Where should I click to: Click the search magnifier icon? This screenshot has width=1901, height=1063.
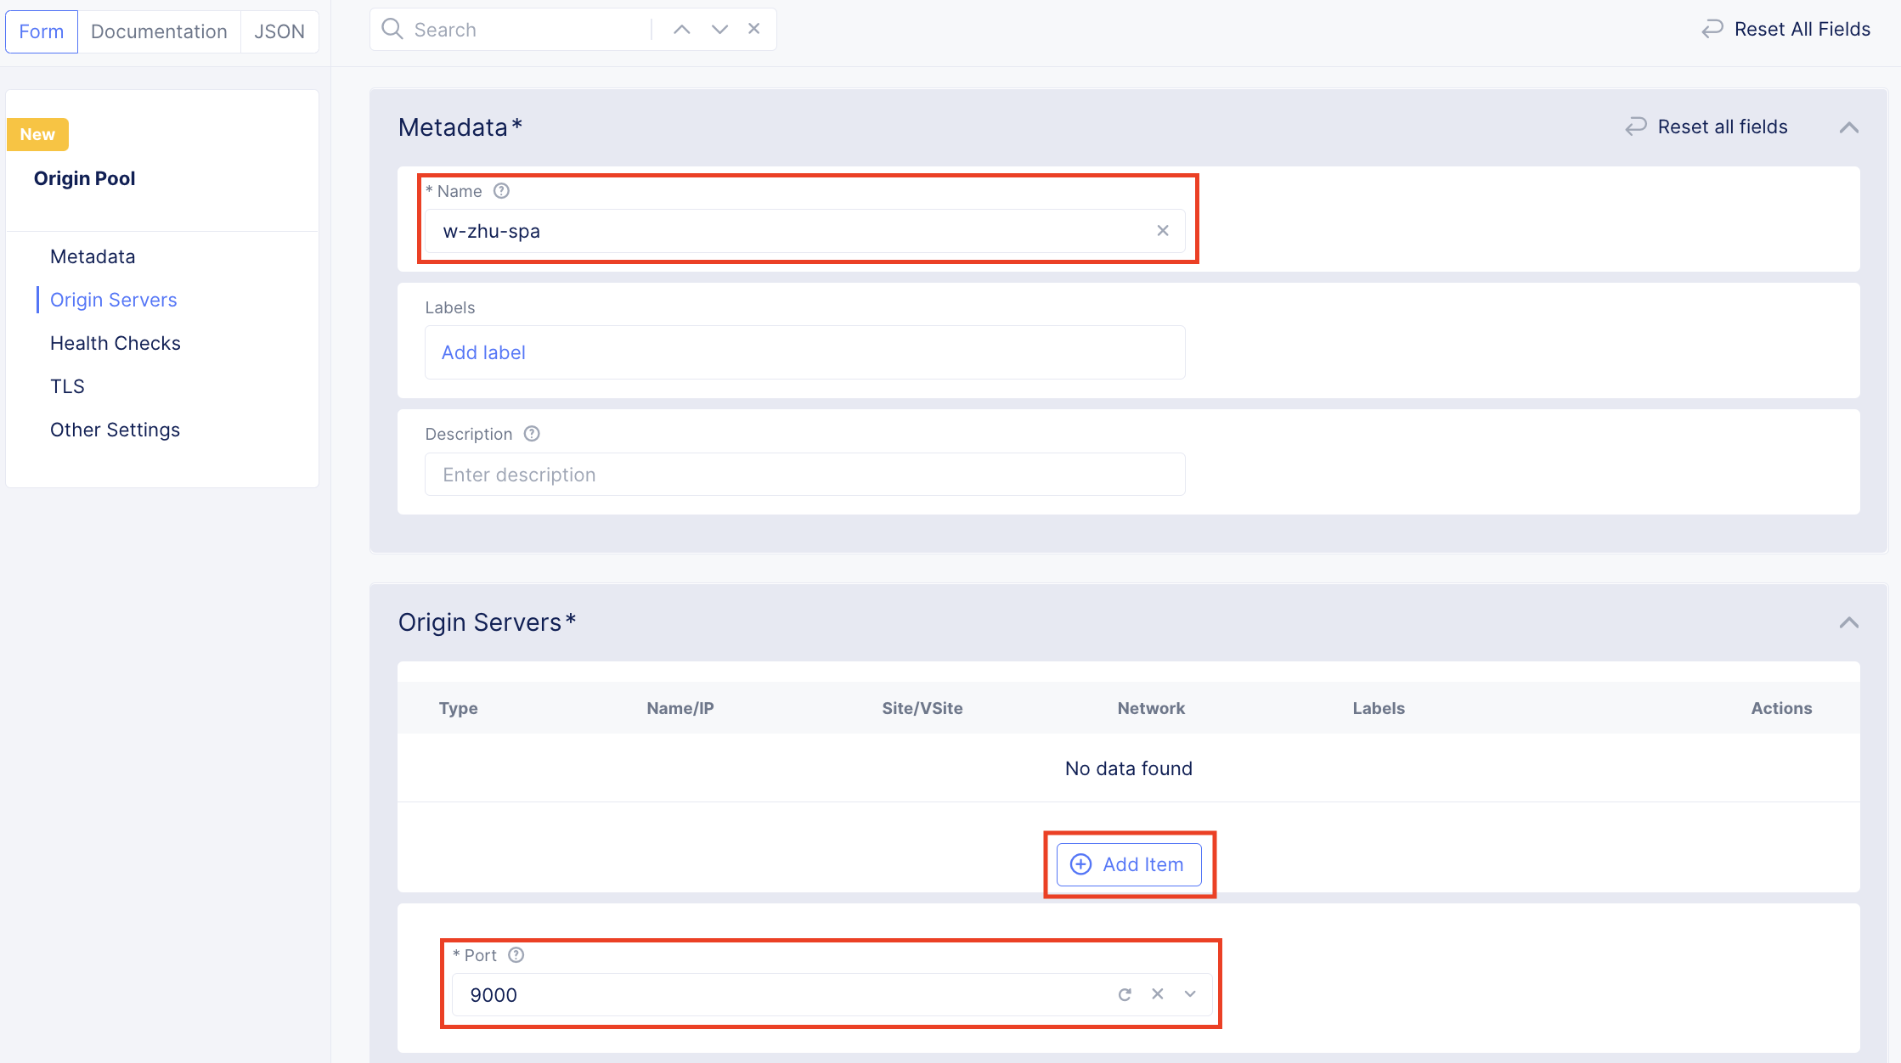tap(392, 30)
